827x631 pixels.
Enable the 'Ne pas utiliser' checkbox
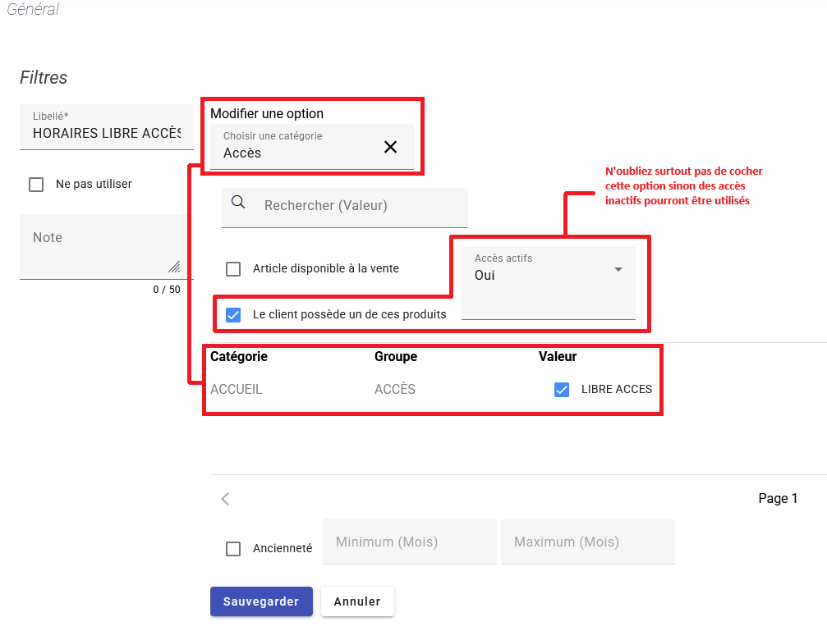click(36, 185)
